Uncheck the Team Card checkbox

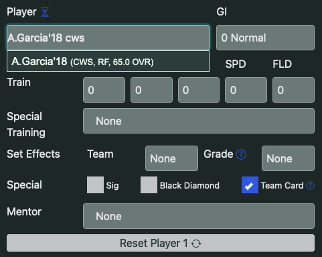250,185
